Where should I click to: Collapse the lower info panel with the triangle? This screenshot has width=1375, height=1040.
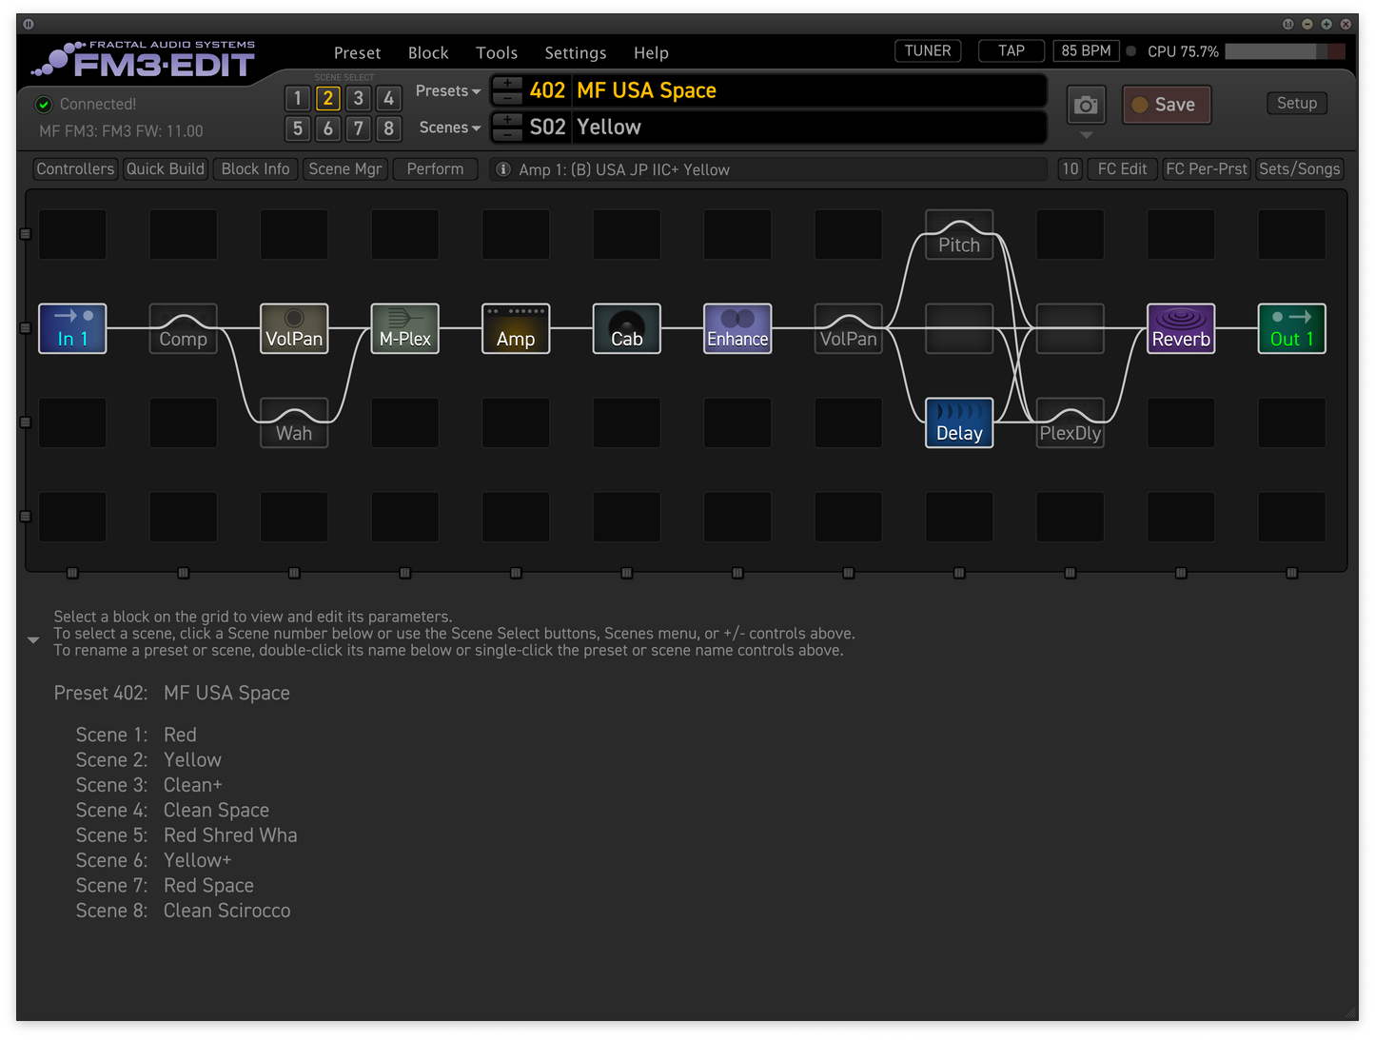(x=33, y=639)
